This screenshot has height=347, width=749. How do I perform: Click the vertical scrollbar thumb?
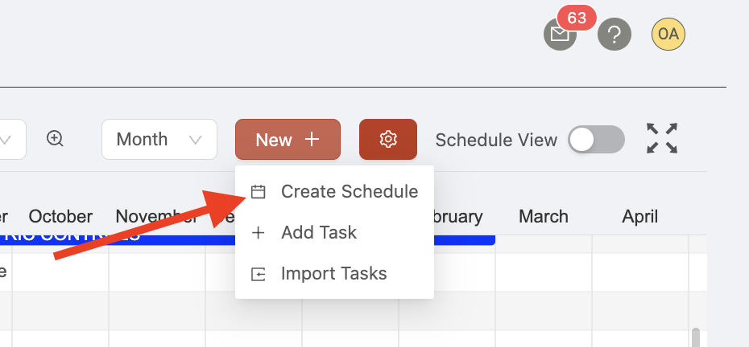(x=696, y=337)
